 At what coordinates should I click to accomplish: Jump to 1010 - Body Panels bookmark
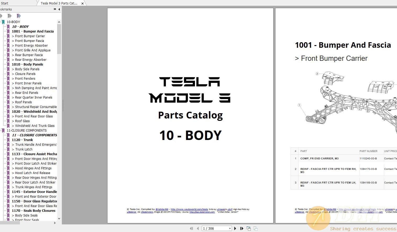(x=28, y=64)
